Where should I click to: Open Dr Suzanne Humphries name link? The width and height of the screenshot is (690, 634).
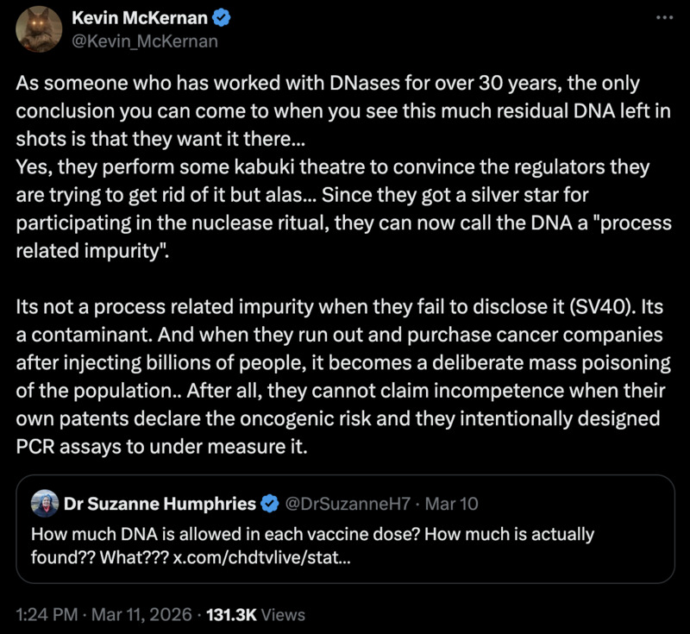(160, 503)
